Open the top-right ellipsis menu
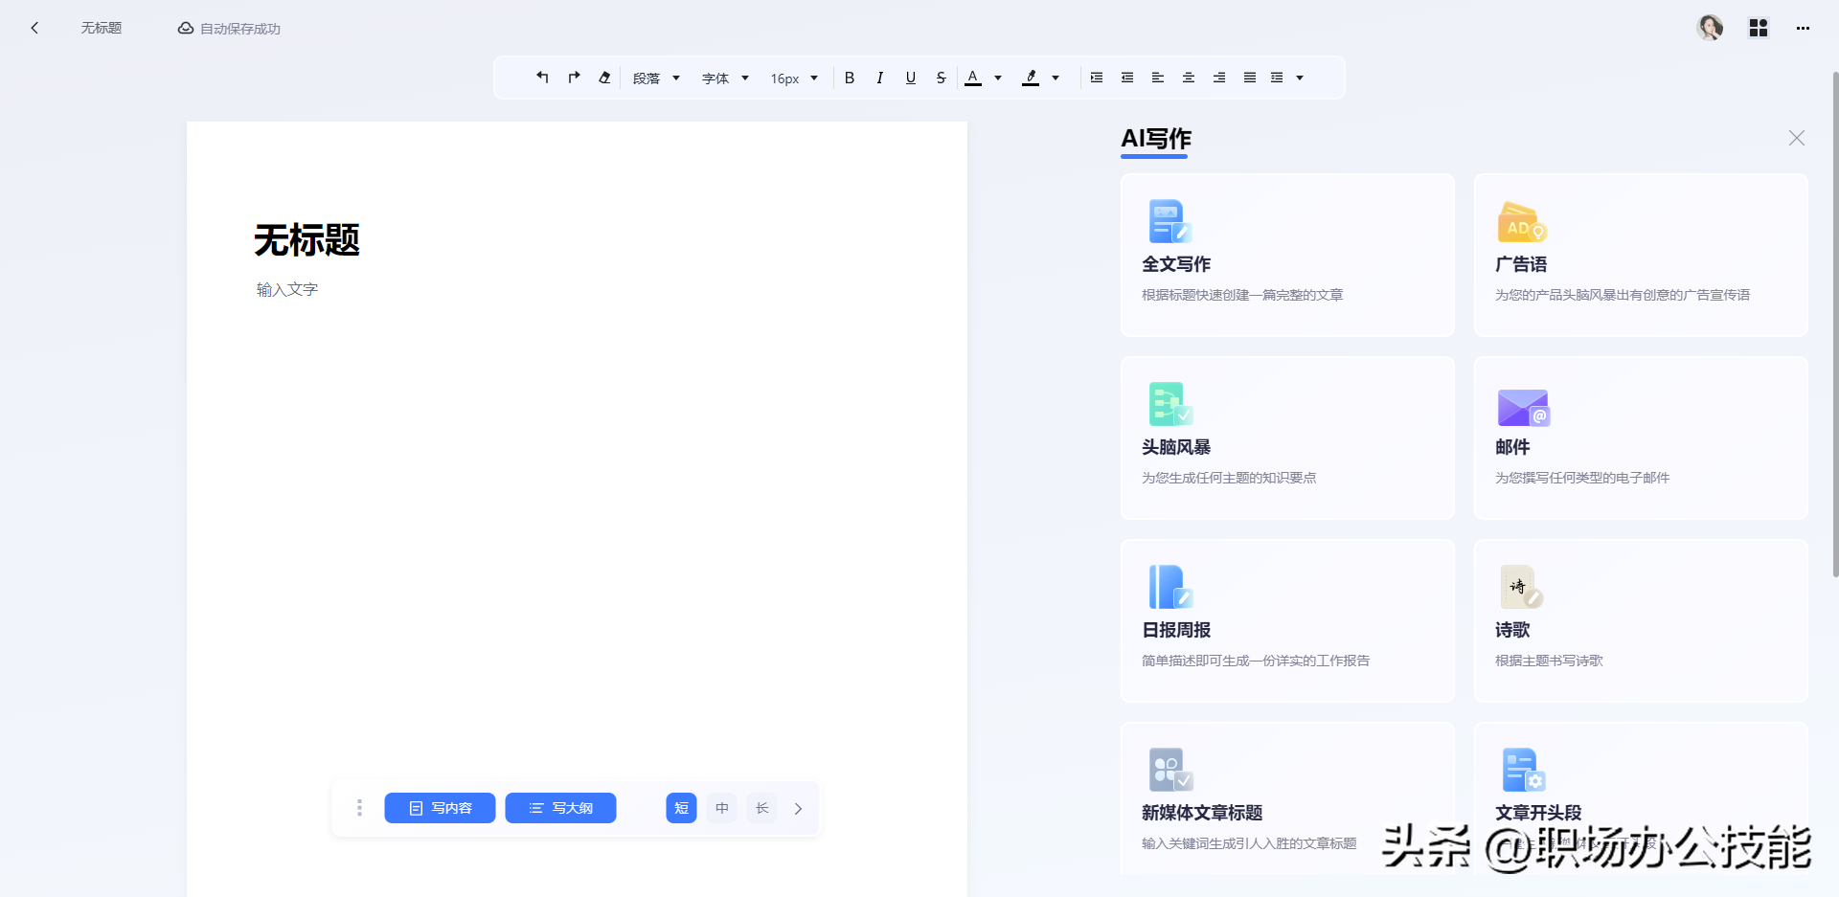The image size is (1839, 897). tap(1804, 28)
